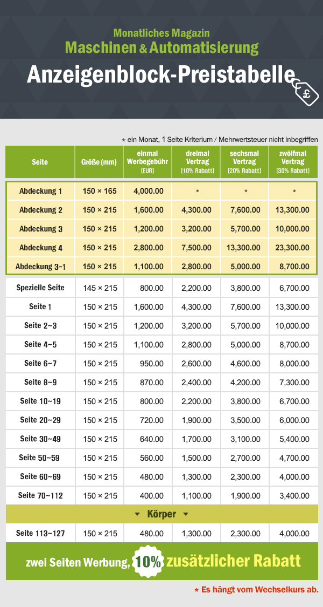The width and height of the screenshot is (323, 607).
Task: Select the Abdeckung 1 row label
Action: pyautogui.click(x=41, y=191)
